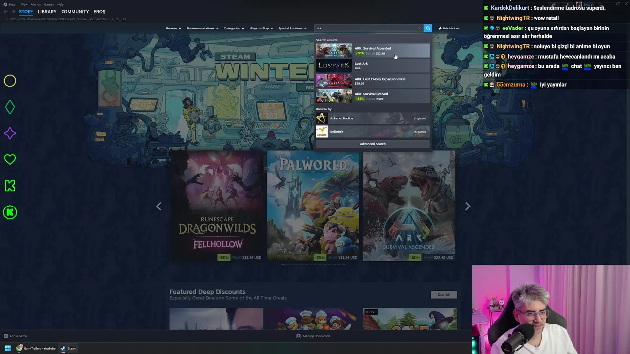
Task: Click the Manage Downloads icon
Action: (x=298, y=336)
